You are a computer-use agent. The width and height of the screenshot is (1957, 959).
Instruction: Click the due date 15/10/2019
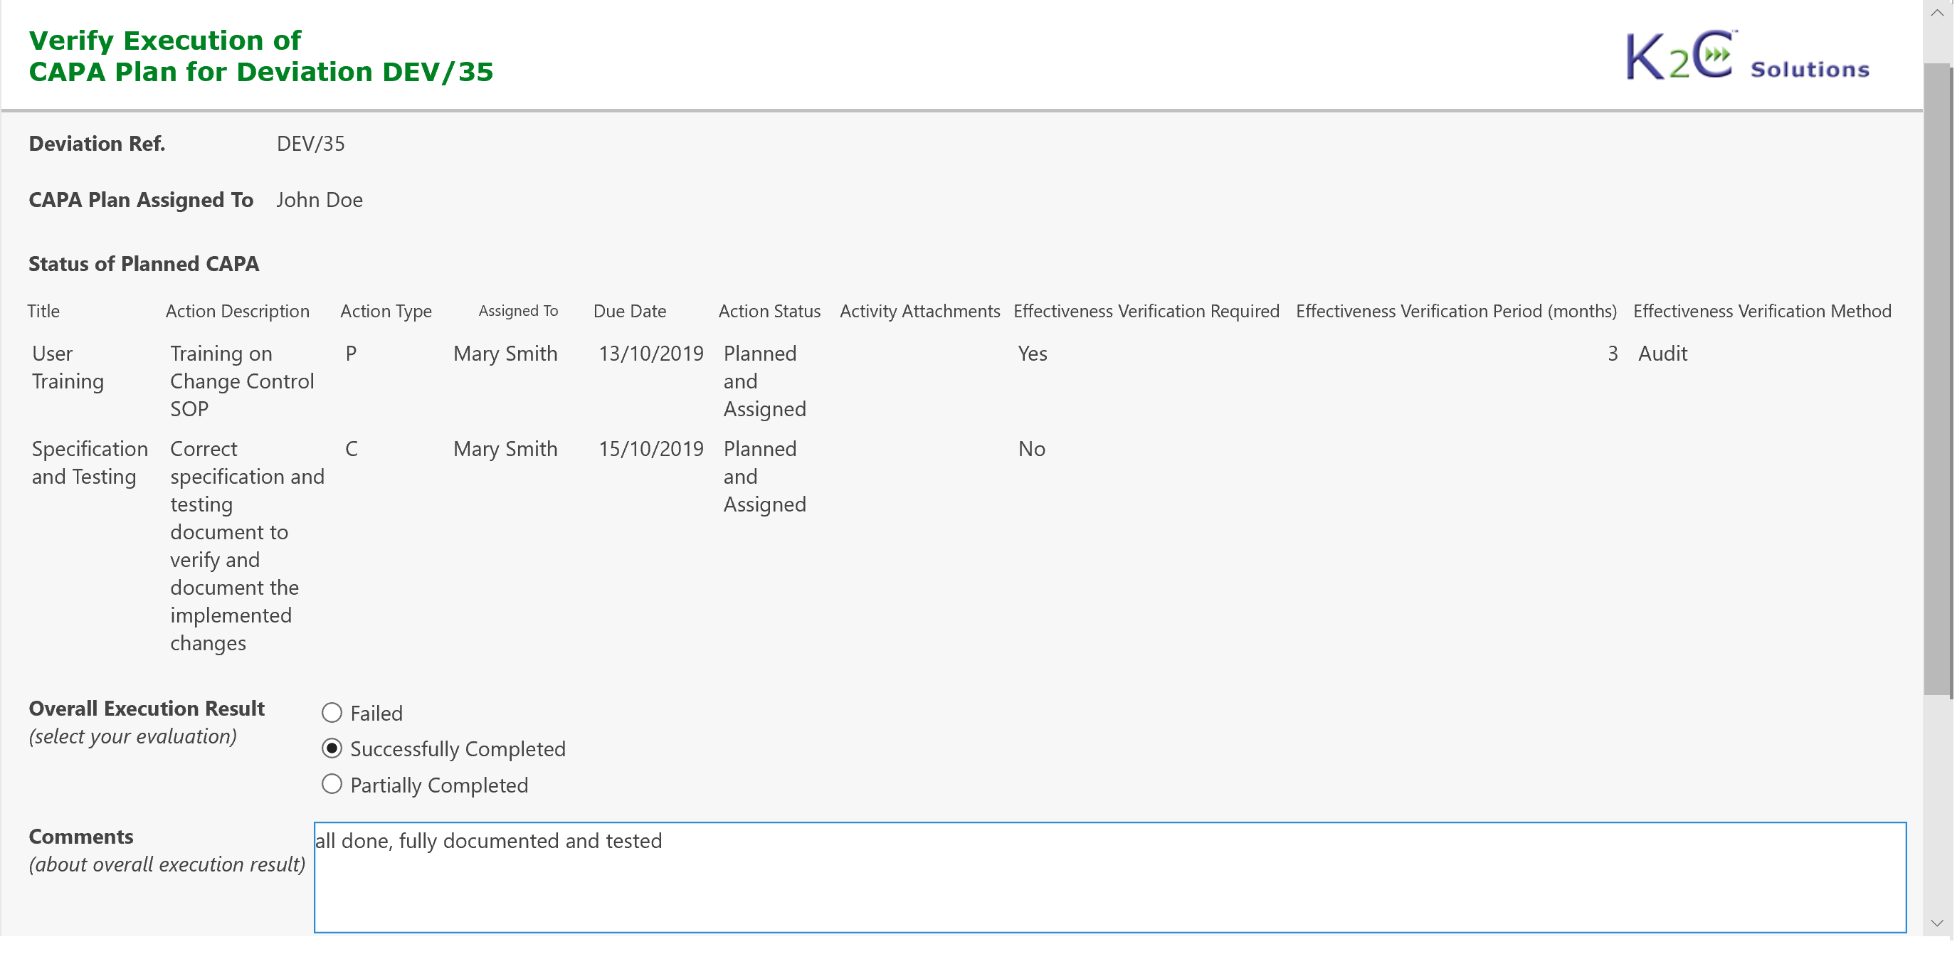[651, 449]
